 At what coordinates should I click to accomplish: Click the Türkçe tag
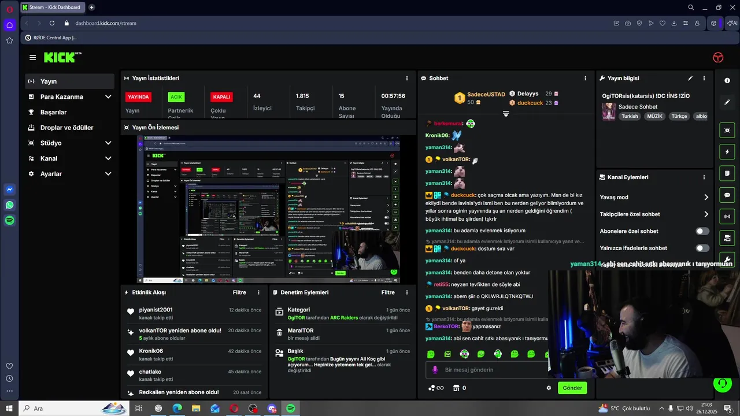click(679, 116)
